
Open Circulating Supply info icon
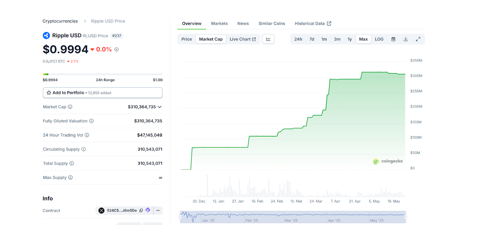[84, 149]
